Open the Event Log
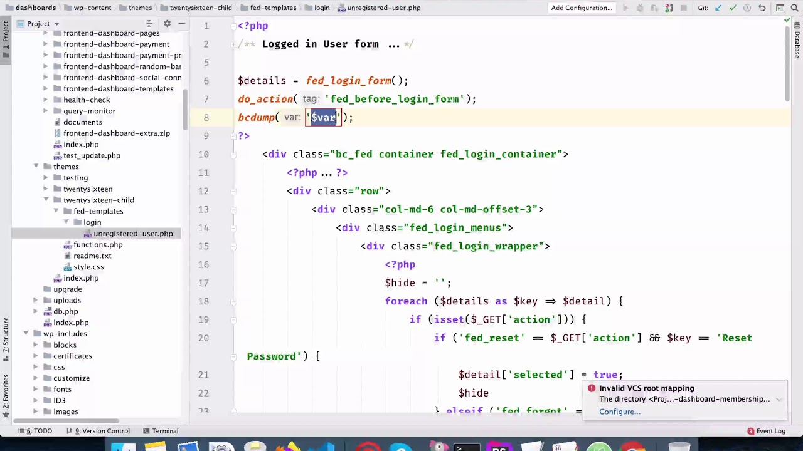The image size is (803, 451). tap(766, 431)
